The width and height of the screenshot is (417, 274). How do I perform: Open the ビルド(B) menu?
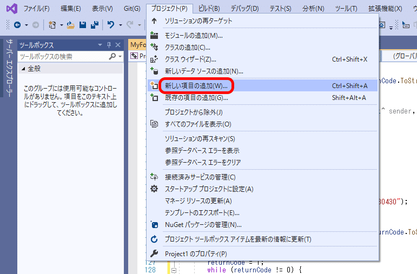click(209, 9)
